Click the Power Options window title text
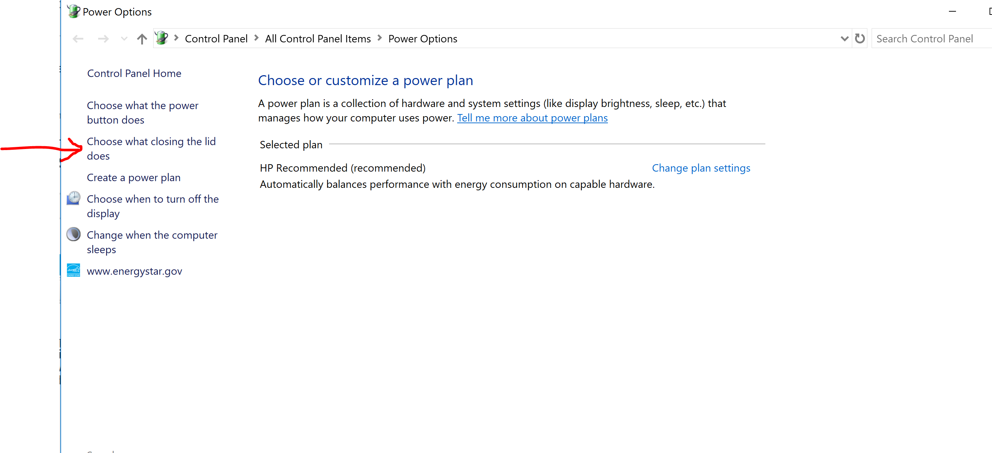The width and height of the screenshot is (992, 453). [117, 12]
